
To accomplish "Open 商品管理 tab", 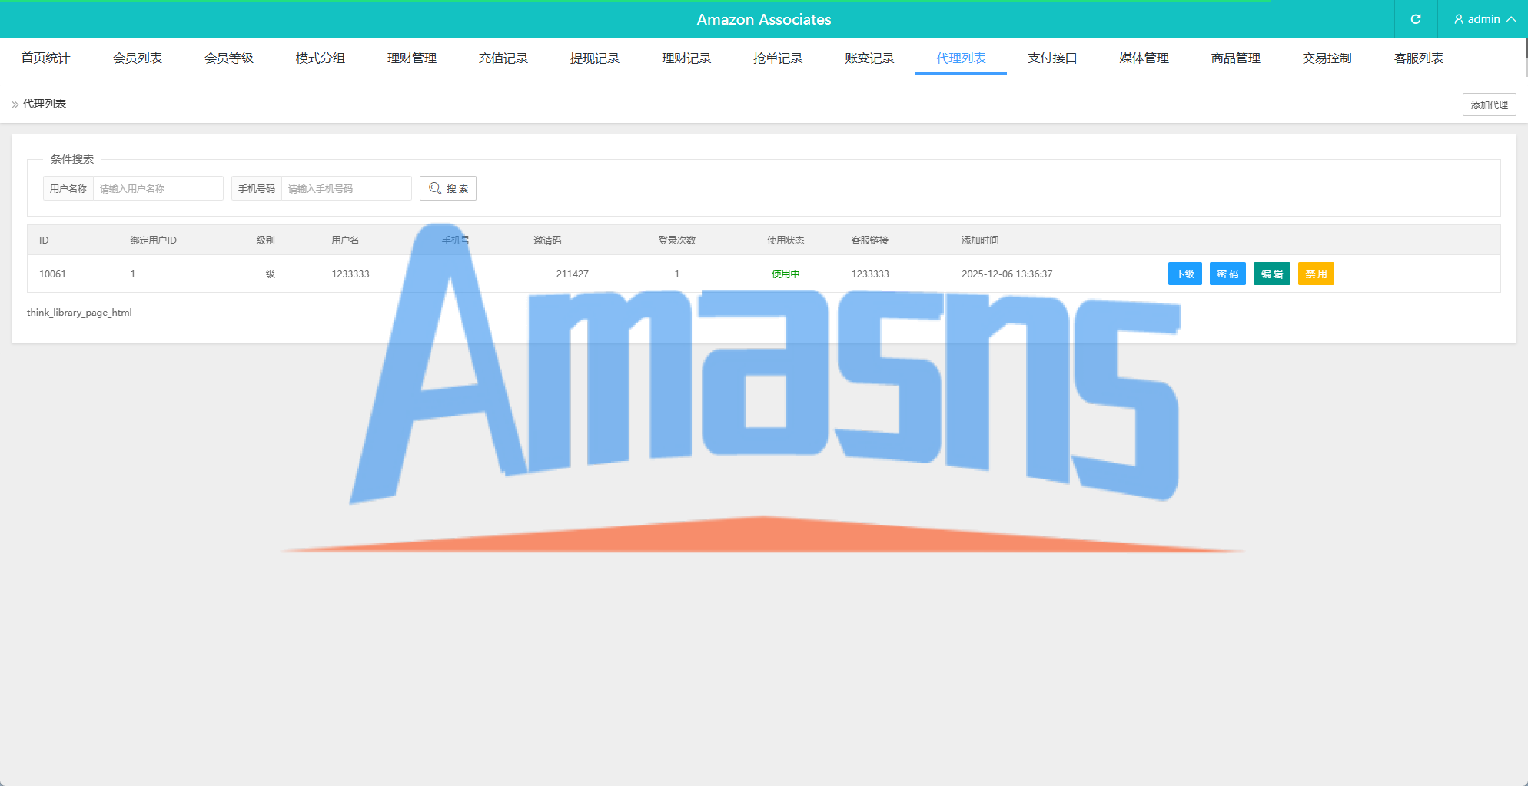I will pos(1236,58).
